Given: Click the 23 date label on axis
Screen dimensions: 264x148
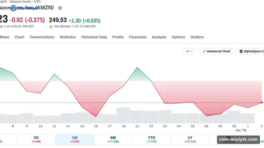Looking at the screenshot, I should (165, 126).
